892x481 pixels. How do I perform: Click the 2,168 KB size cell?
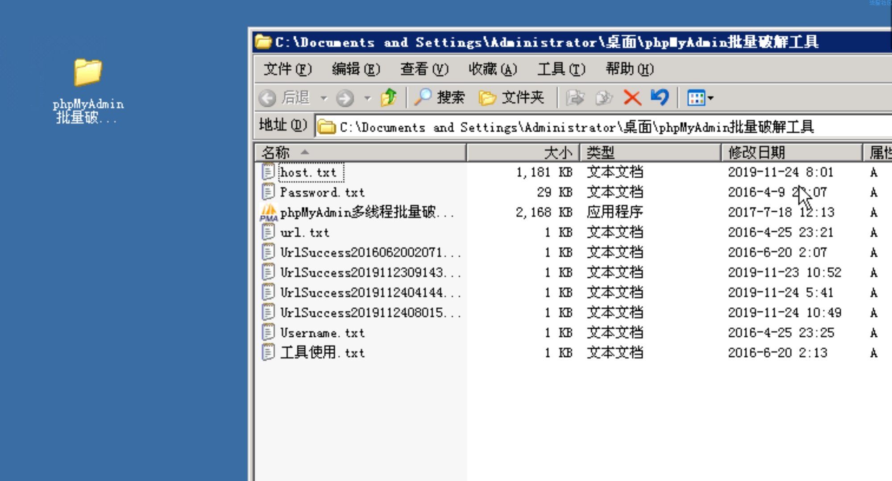pos(544,213)
